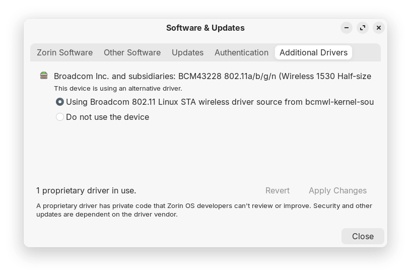
Task: Click the "1 proprietary driver in use" status
Action: click(86, 190)
